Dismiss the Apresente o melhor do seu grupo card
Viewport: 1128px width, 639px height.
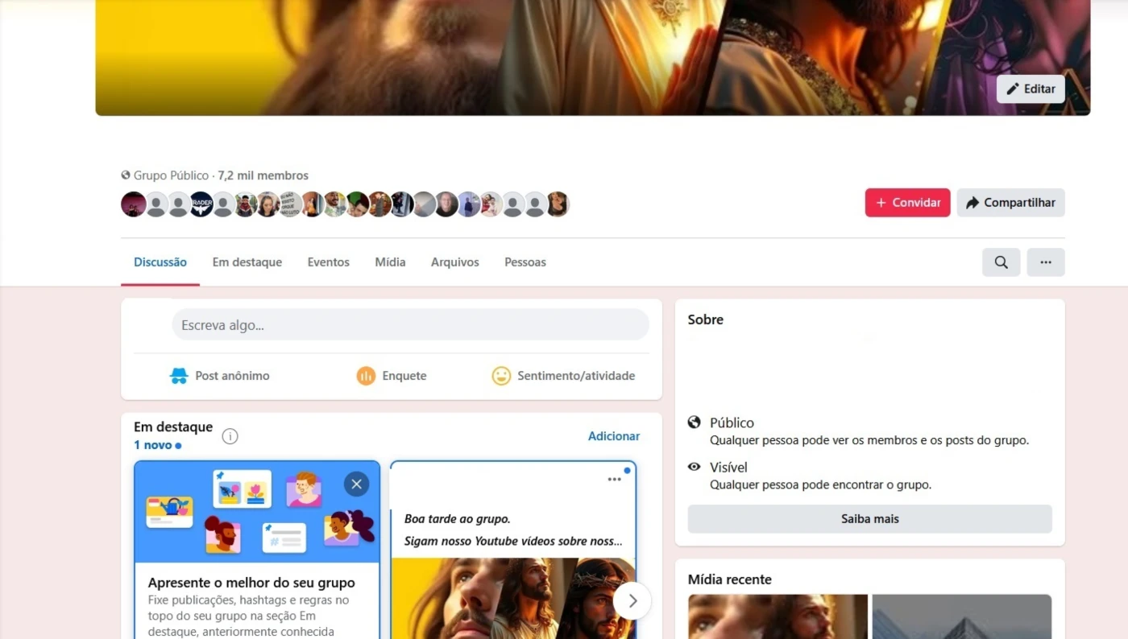coord(356,484)
